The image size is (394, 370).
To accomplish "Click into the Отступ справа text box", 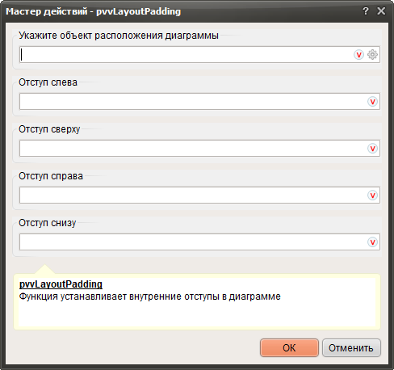I will click(193, 196).
